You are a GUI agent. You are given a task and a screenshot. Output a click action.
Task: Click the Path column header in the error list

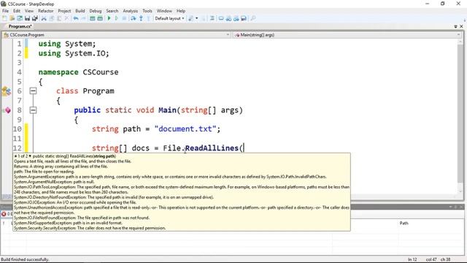404,224
